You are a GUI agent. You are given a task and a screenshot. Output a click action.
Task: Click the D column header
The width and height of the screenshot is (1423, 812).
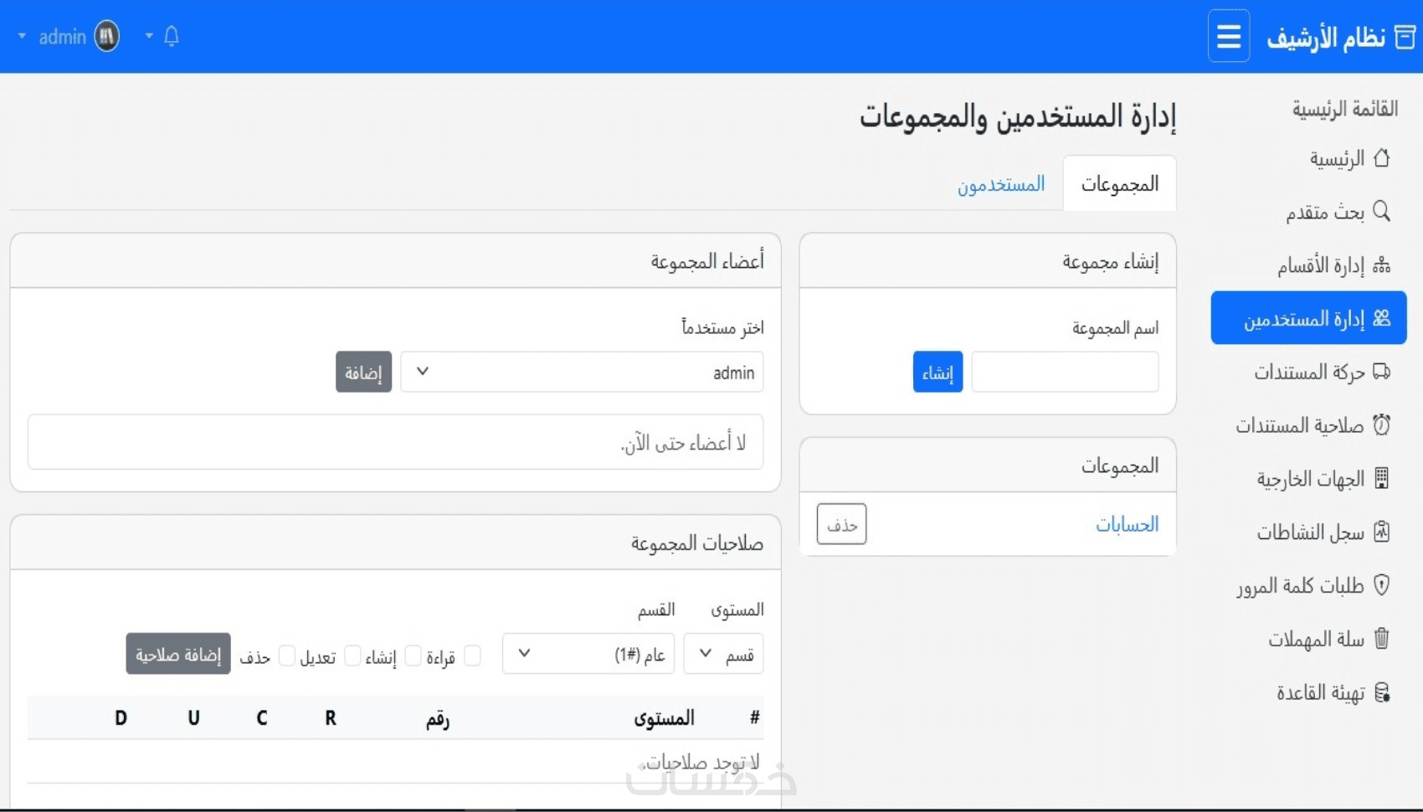point(121,717)
